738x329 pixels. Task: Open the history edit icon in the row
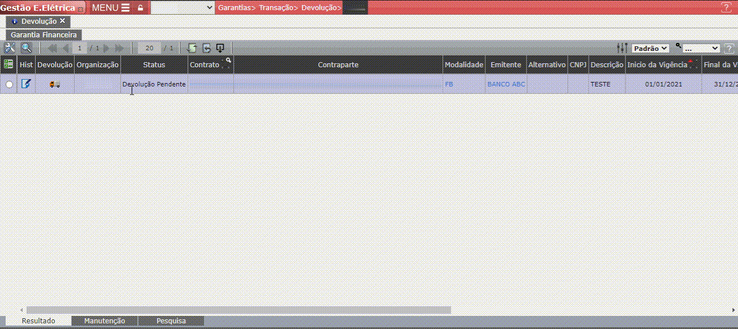(x=26, y=84)
